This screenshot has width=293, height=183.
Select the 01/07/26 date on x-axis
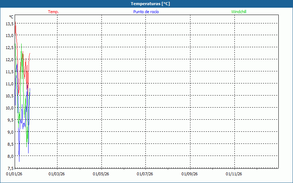pos(145,174)
